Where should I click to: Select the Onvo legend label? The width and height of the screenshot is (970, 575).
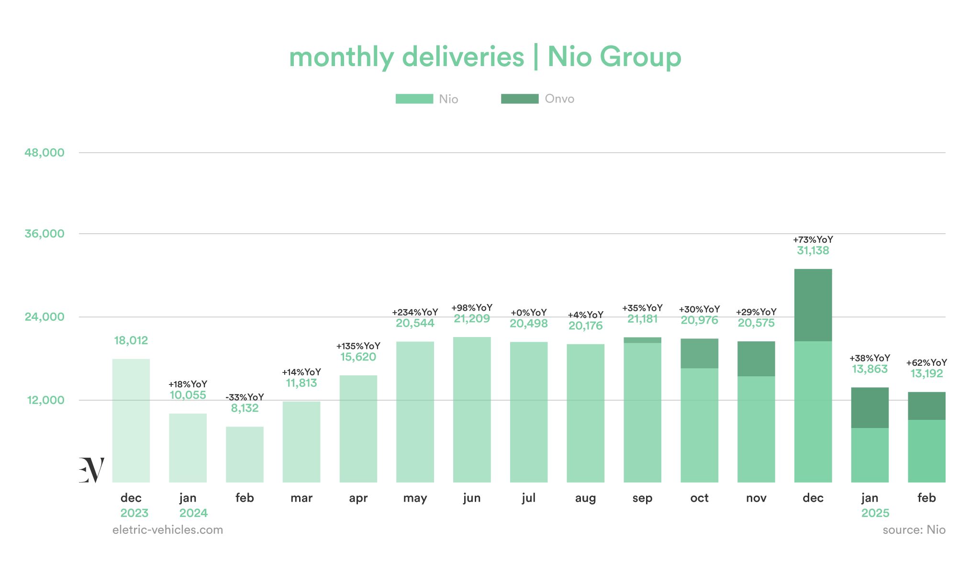click(x=559, y=99)
